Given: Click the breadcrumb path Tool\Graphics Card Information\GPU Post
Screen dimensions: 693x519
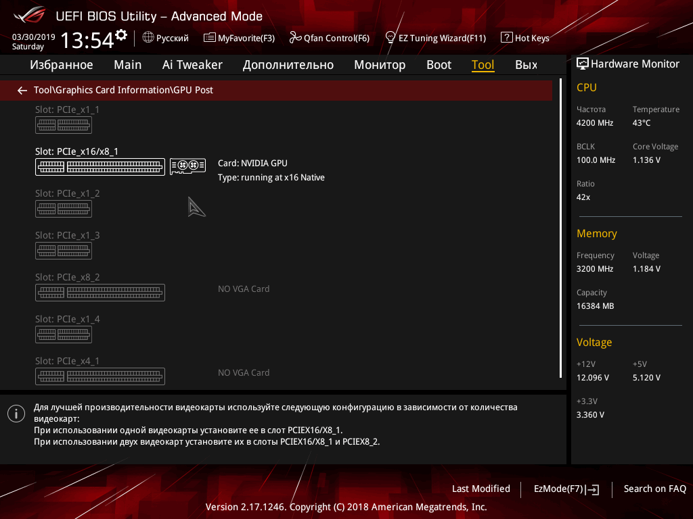Looking at the screenshot, I should (x=123, y=90).
